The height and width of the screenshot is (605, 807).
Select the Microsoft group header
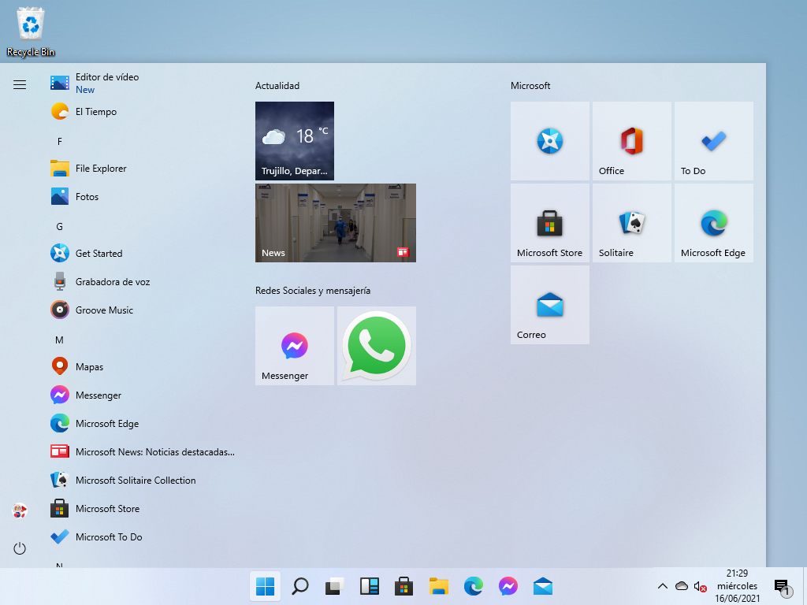[530, 86]
